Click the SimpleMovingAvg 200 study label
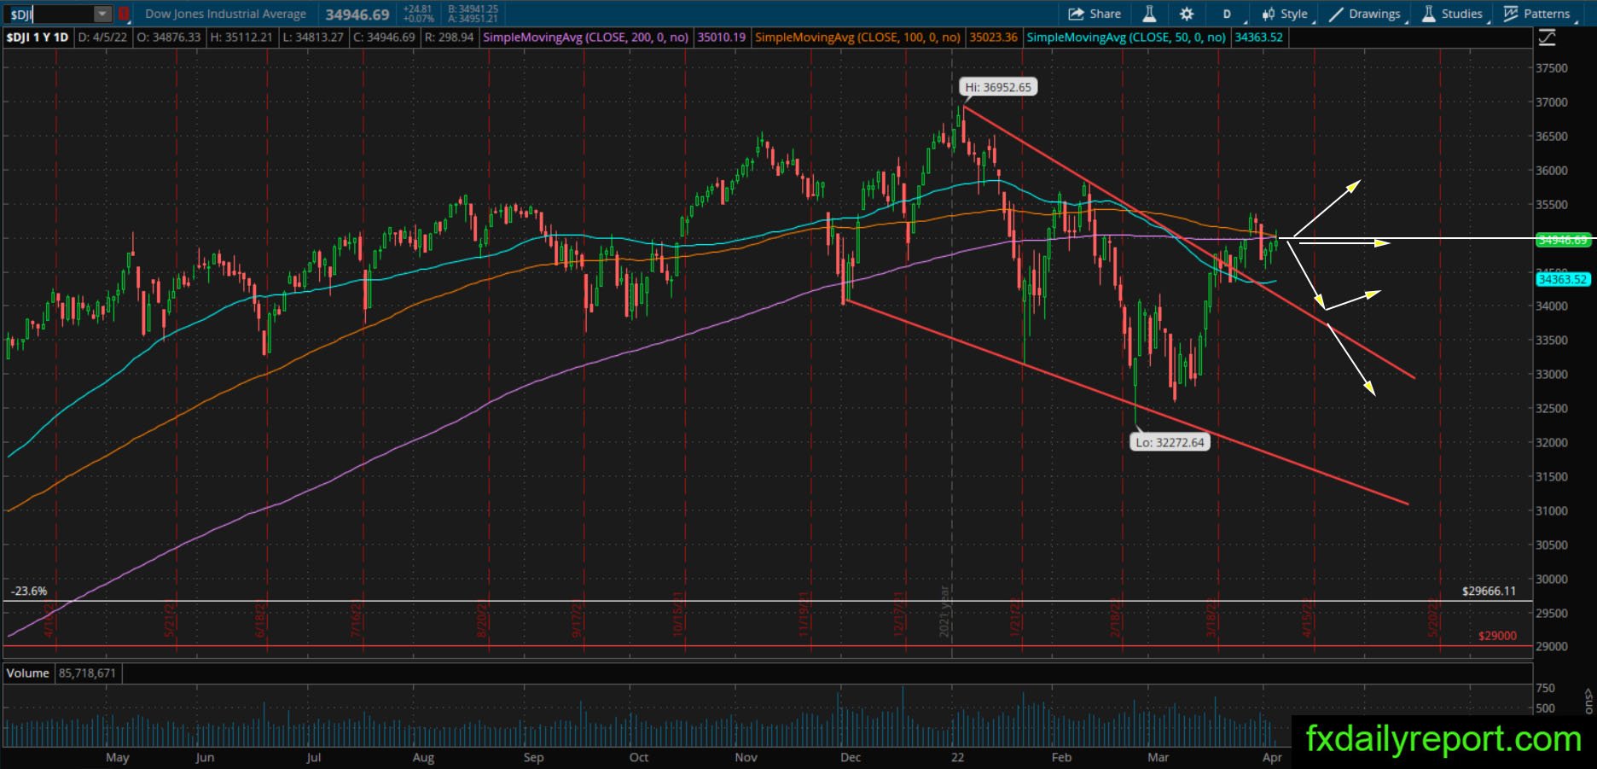 [x=585, y=38]
